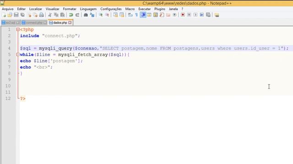This screenshot has width=293, height=164.
Task: Open the Executar menu
Action: [145, 9]
